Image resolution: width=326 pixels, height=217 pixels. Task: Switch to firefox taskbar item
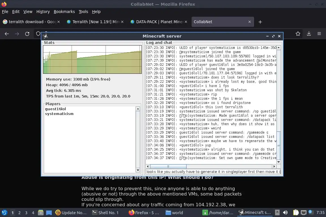pos(144,213)
